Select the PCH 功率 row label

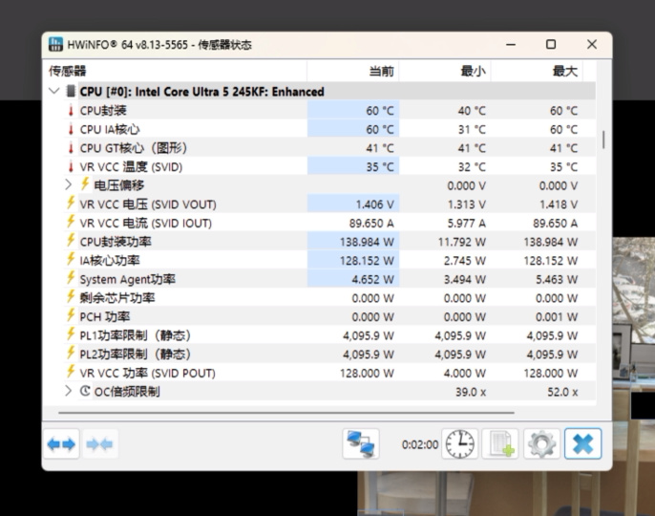[105, 317]
